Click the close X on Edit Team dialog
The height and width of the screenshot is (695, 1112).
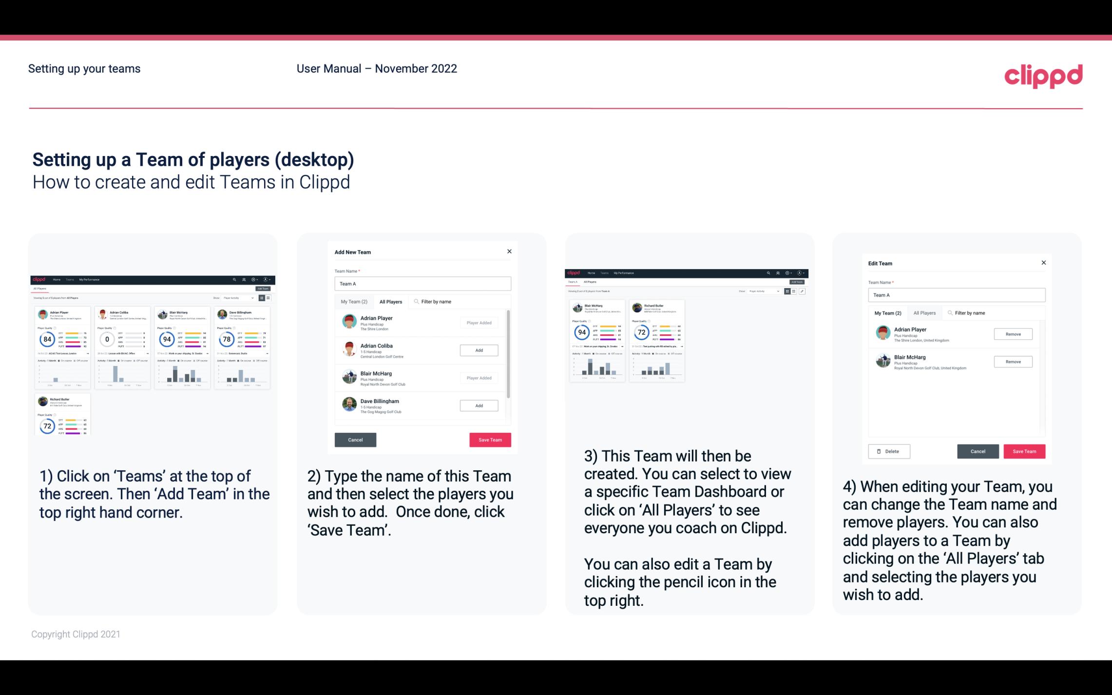point(1043,263)
